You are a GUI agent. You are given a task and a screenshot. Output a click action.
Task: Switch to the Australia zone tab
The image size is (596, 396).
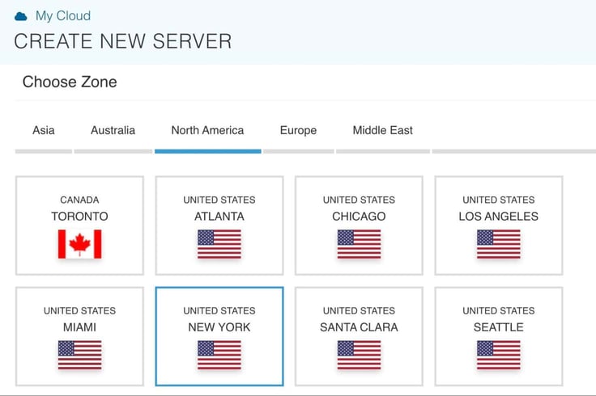pyautogui.click(x=113, y=130)
